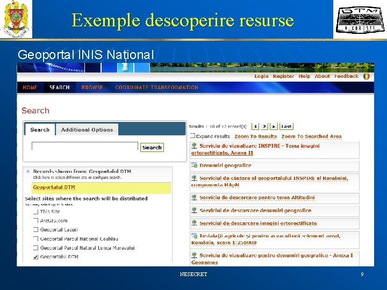The image size is (387, 290).
Task: Open 'Instalații agricole și pentru acvacultură' result
Action: [x=266, y=239]
